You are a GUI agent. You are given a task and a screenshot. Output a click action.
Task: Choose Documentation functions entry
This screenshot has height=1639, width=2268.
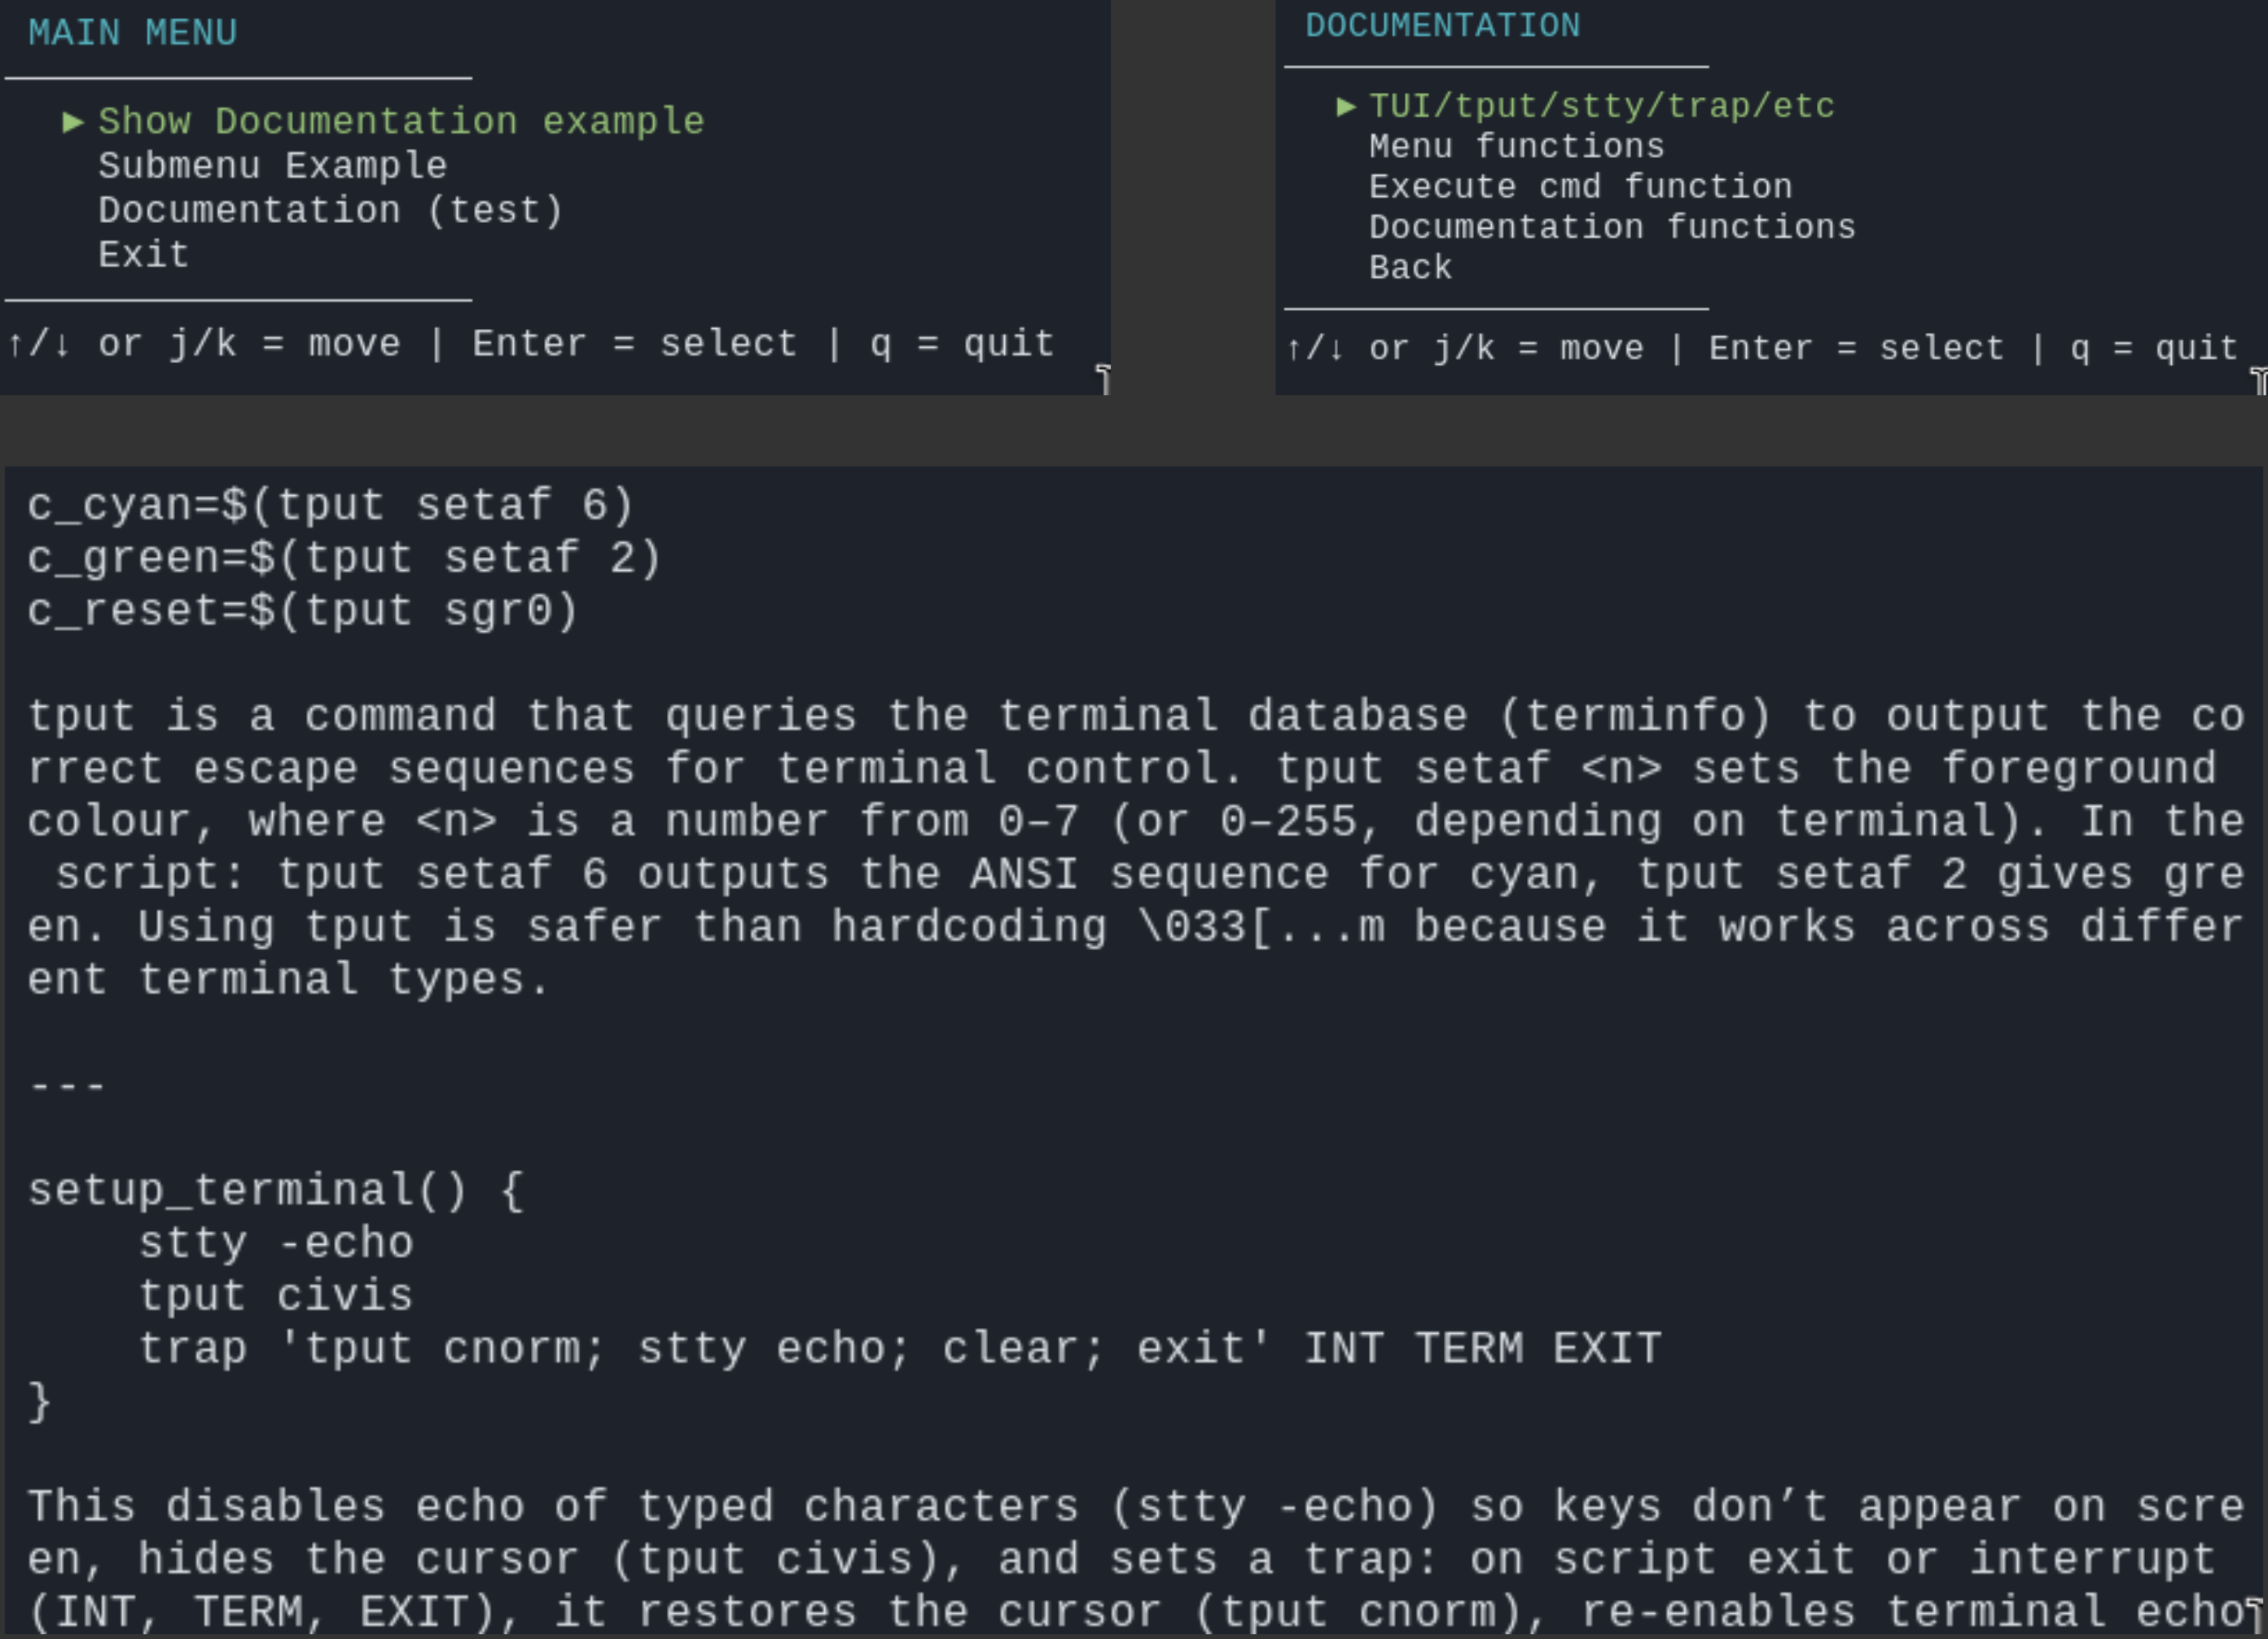(1612, 227)
